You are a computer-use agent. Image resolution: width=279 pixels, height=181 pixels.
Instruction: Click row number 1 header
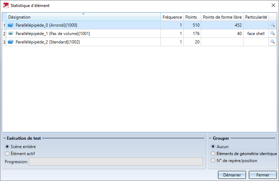click(4, 25)
